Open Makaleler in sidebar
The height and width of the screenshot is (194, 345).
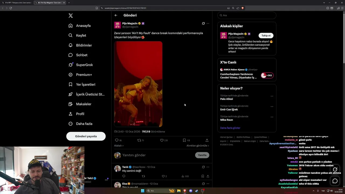(x=80, y=104)
